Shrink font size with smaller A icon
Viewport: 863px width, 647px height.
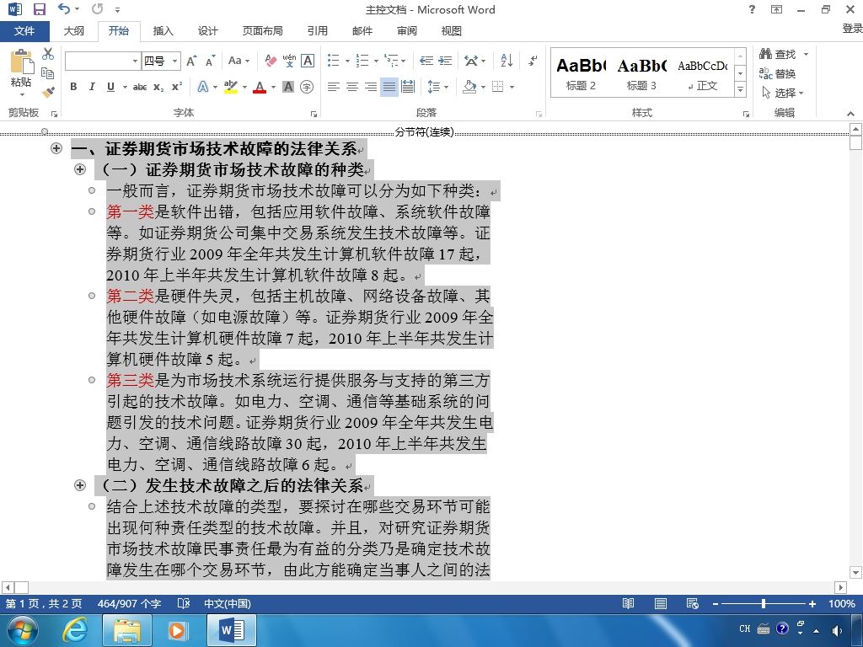210,61
